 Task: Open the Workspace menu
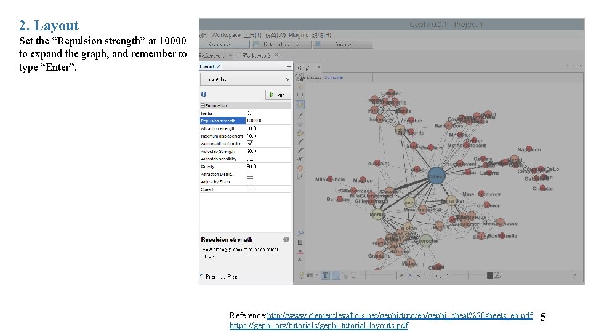point(225,34)
